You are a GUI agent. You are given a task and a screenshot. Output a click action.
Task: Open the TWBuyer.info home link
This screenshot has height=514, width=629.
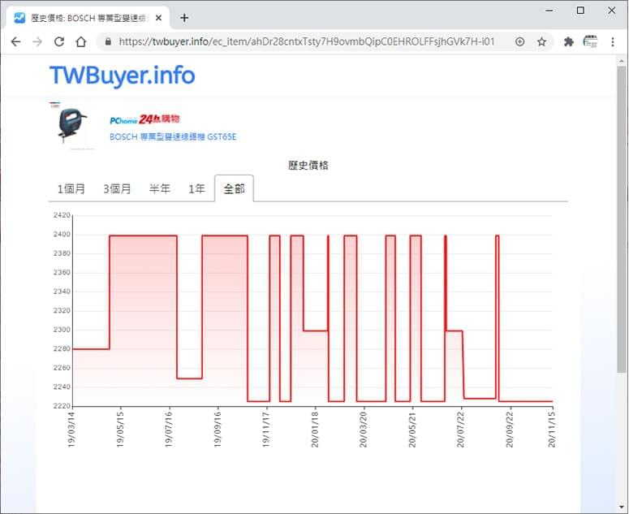pyautogui.click(x=123, y=75)
